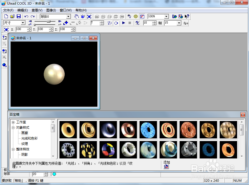Click the 20 value field at bottom

click(x=38, y=174)
